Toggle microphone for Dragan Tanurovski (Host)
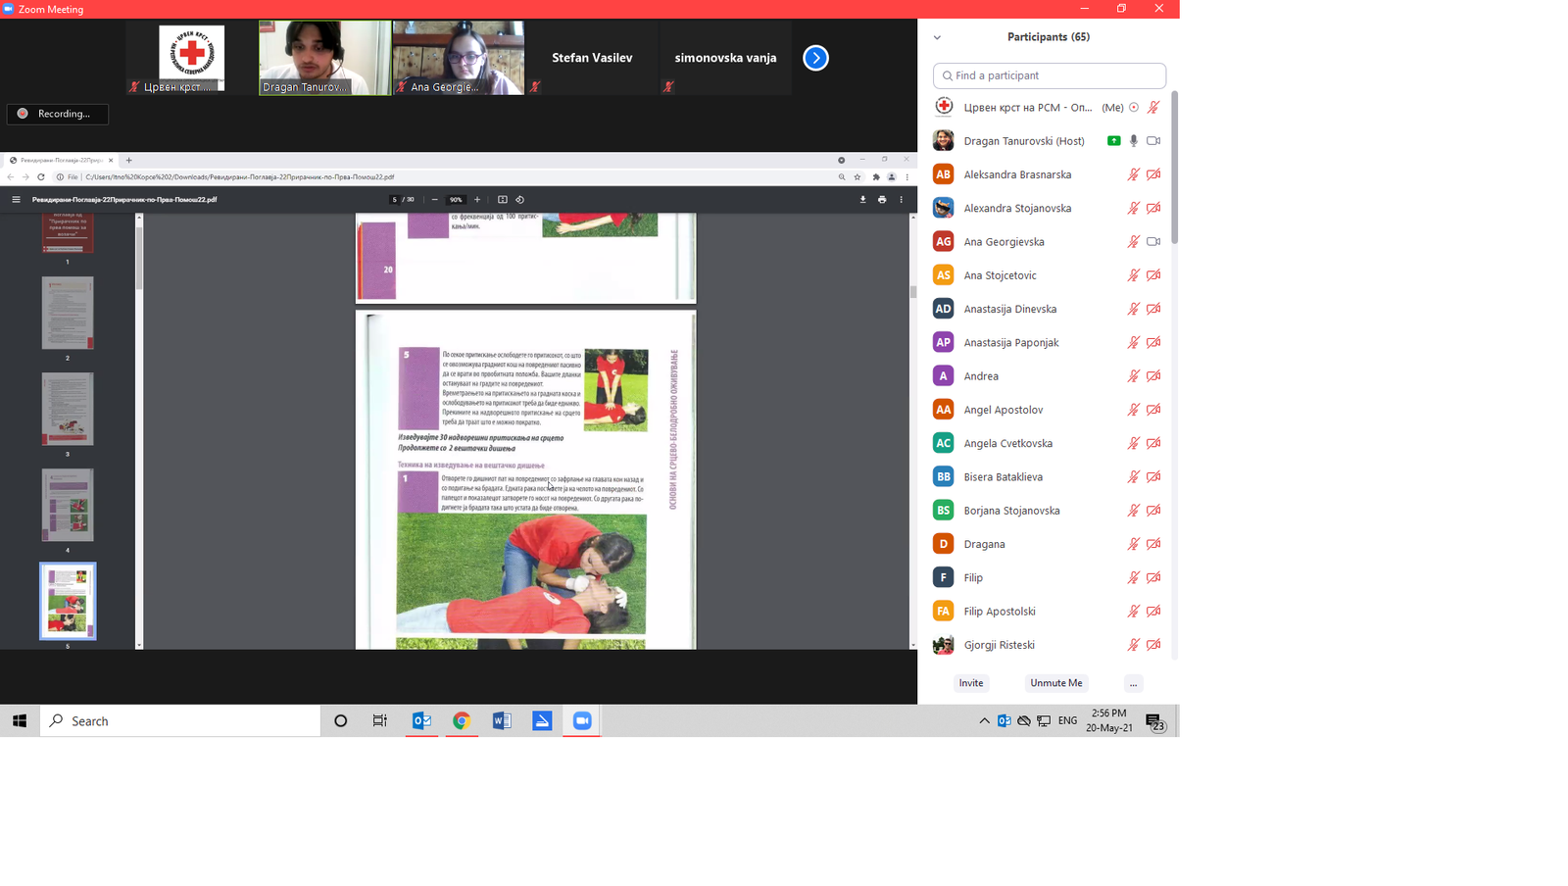This screenshot has height=886, width=1568. click(1134, 141)
